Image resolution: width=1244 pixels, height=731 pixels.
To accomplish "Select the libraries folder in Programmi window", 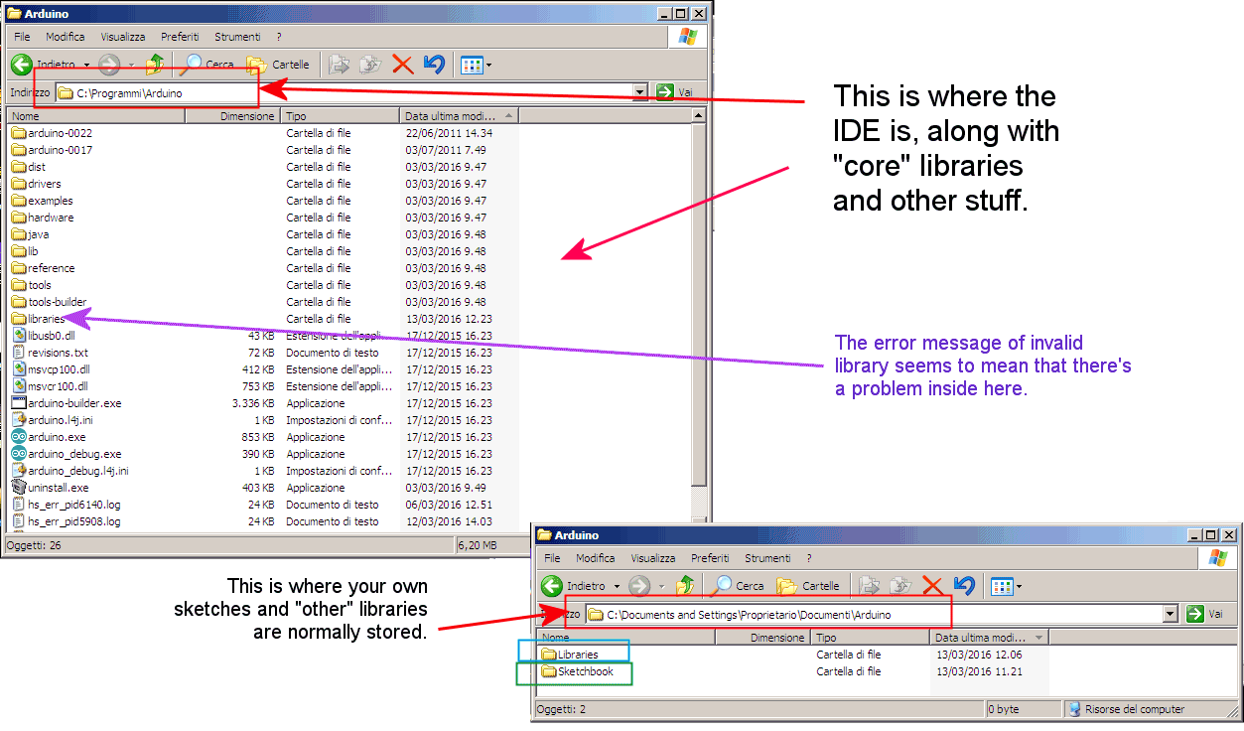I will 39,319.
